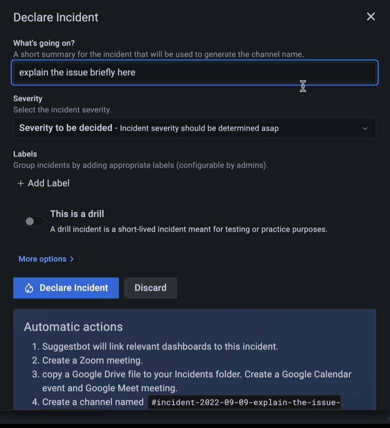Click the 'More options' link
The width and height of the screenshot is (390, 428).
point(42,259)
